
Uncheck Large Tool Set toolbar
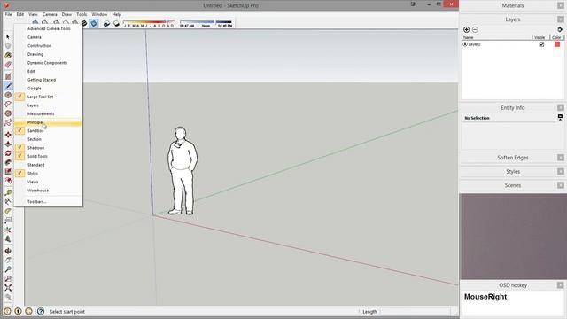[x=48, y=97]
